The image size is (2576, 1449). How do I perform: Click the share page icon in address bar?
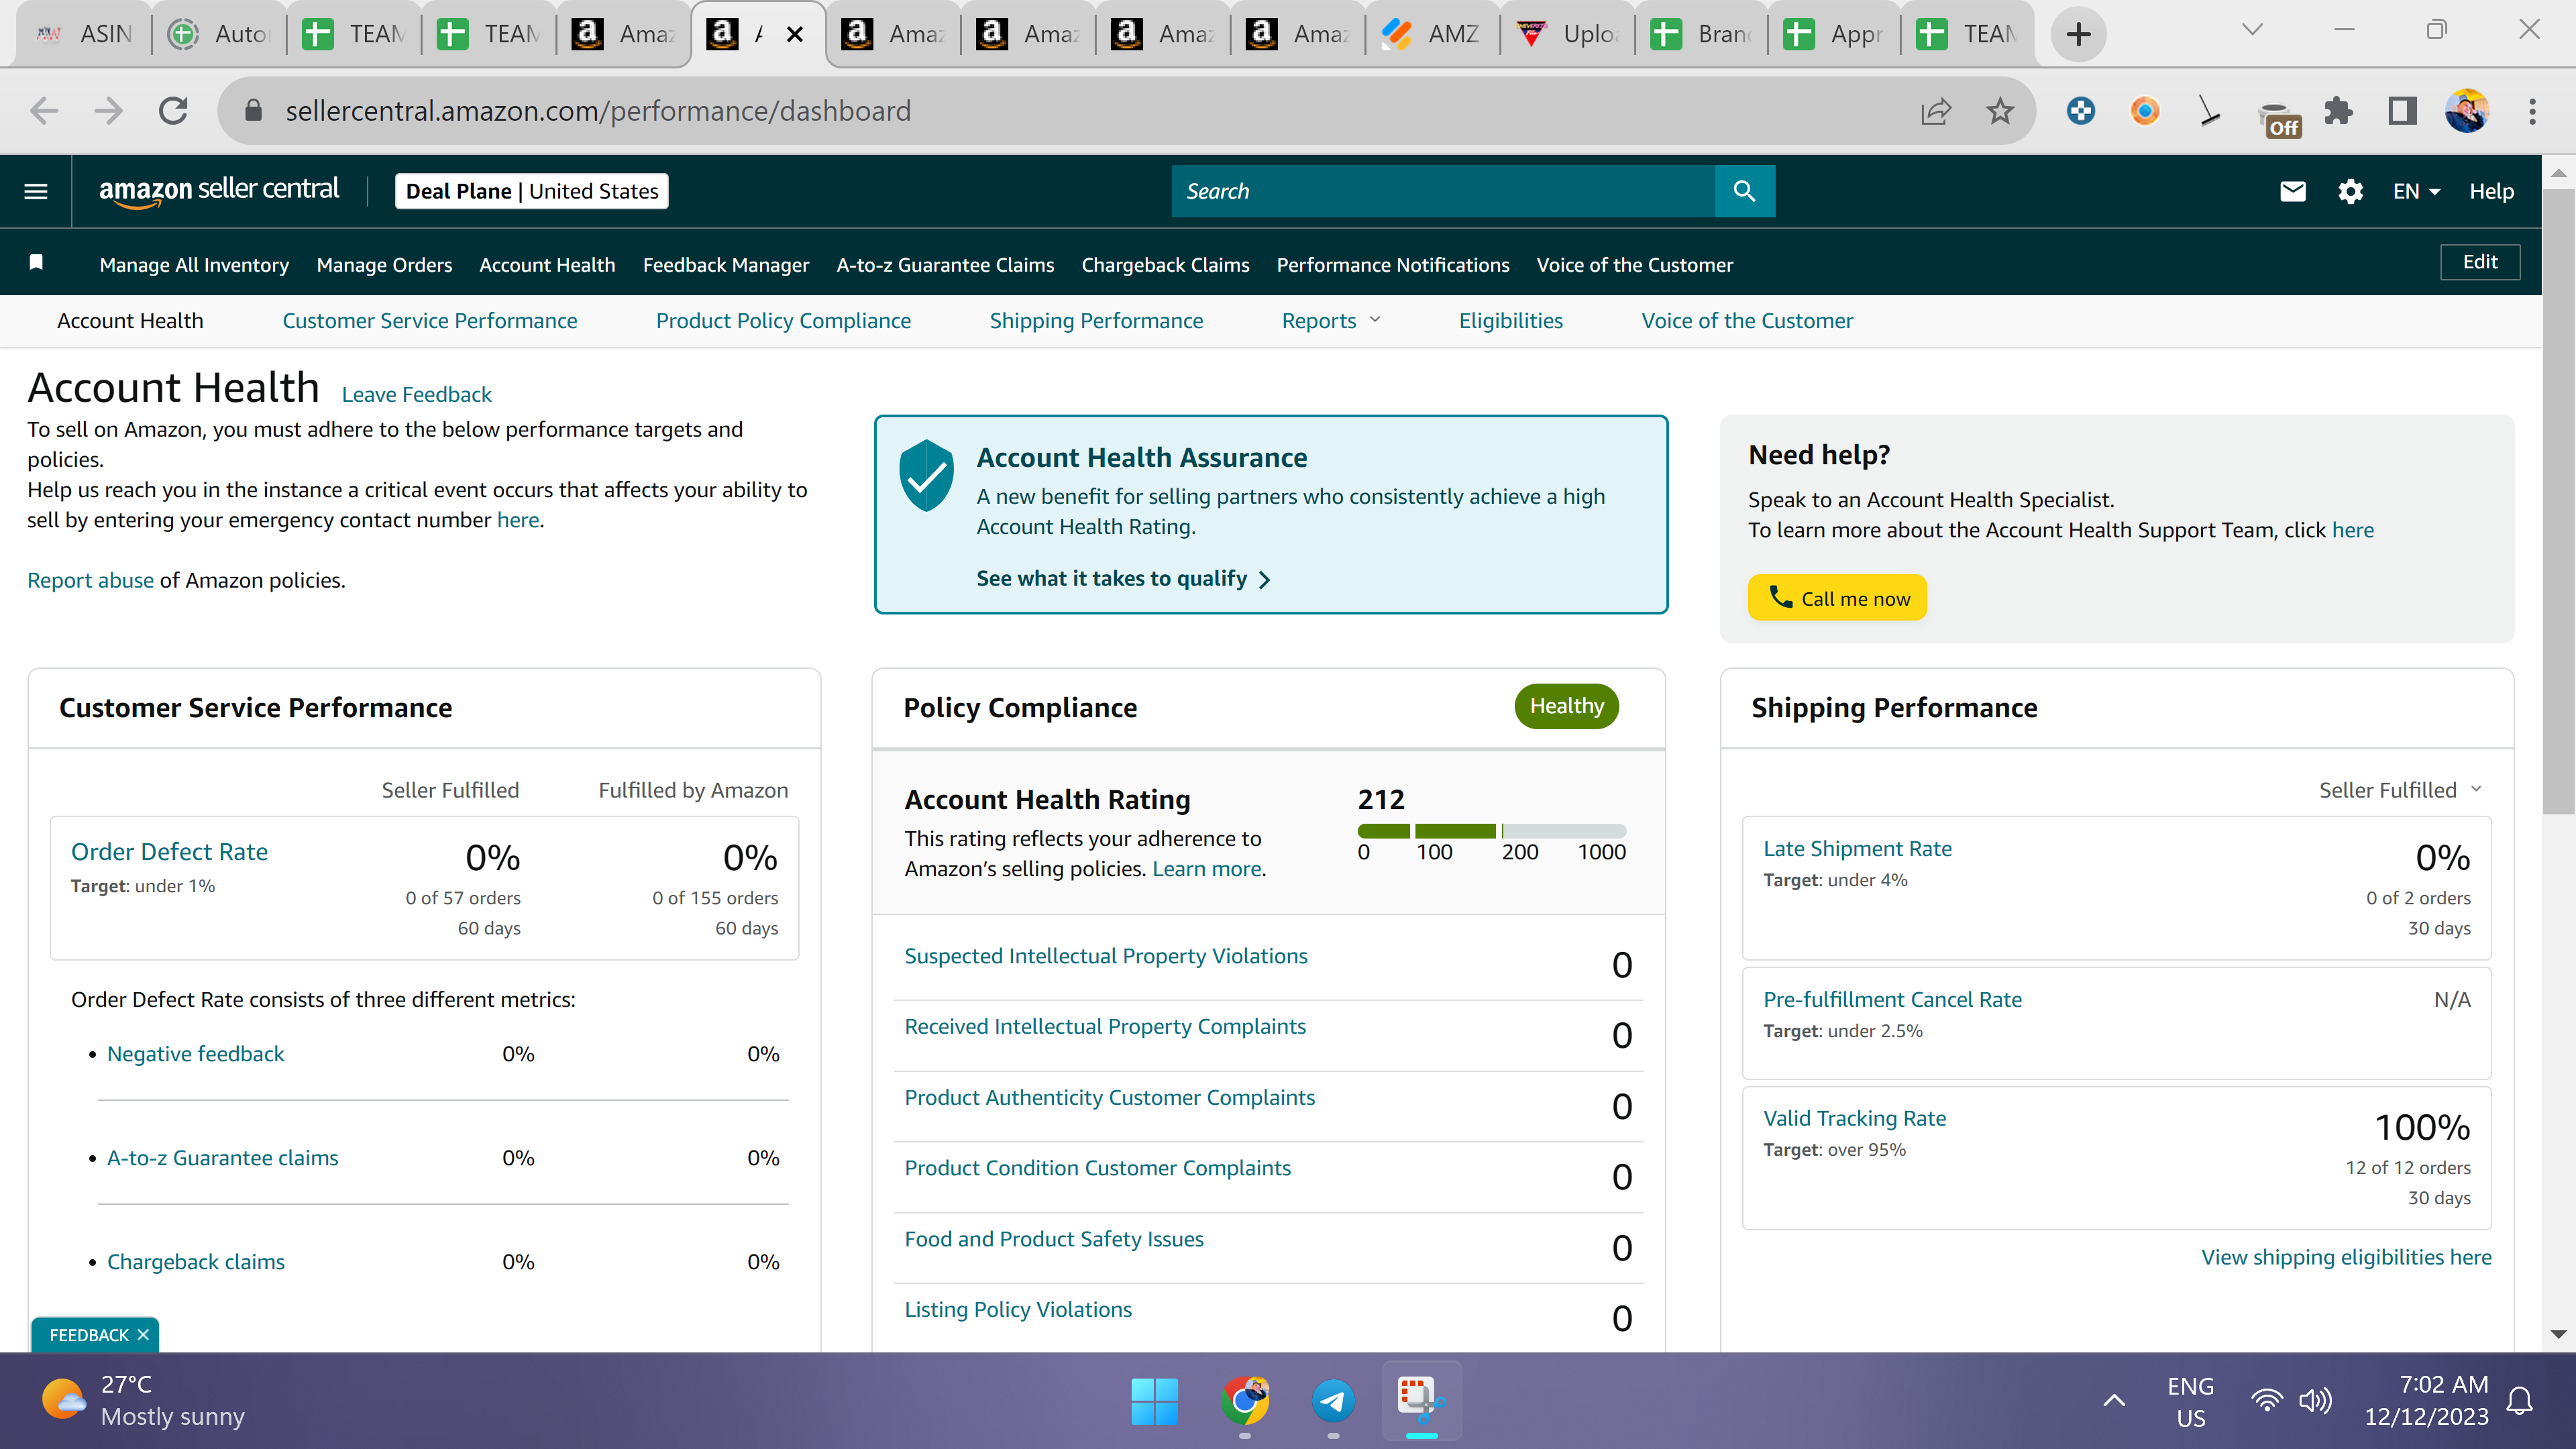1936,111
